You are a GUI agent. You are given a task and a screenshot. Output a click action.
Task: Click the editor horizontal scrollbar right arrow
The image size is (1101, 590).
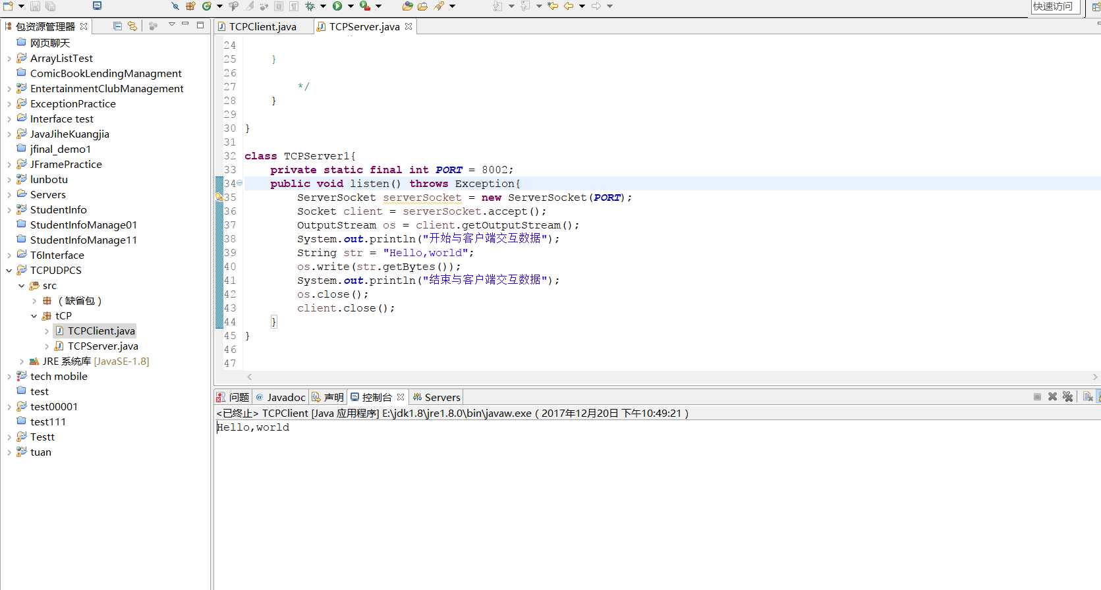[1095, 377]
